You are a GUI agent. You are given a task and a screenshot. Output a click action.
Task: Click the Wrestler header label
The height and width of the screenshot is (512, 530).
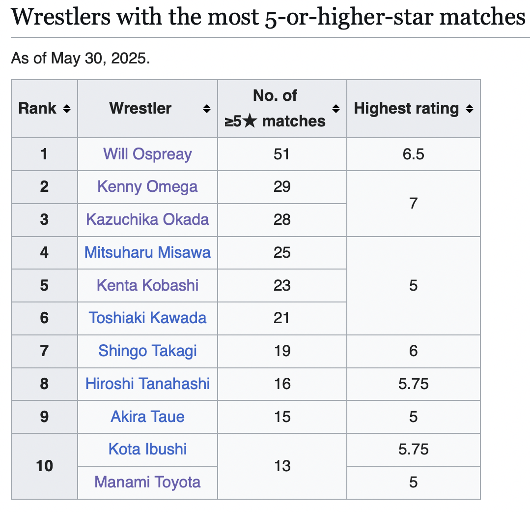click(140, 109)
